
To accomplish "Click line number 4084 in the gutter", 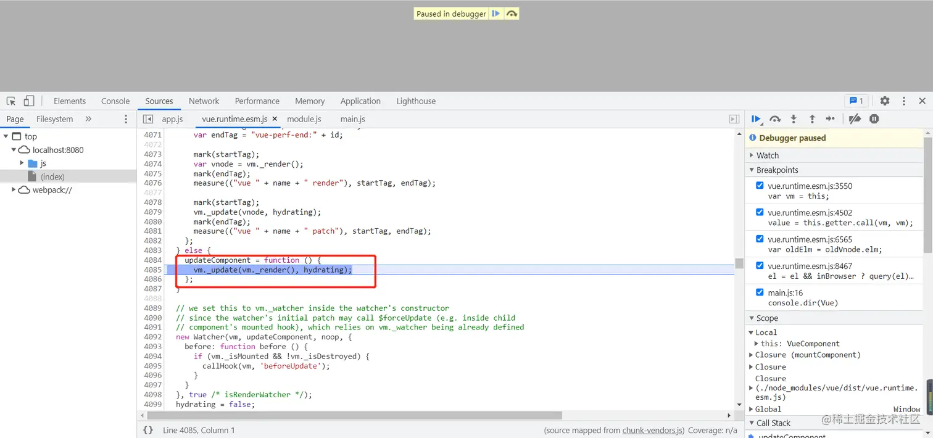I will click(x=152, y=260).
